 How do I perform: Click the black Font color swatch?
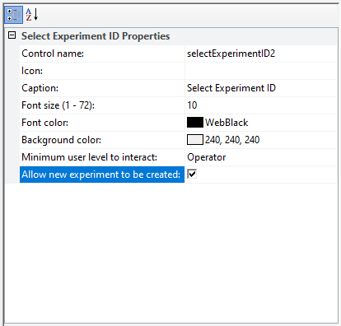pyautogui.click(x=195, y=123)
